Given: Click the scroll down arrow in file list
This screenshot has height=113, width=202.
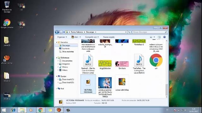Looking at the screenshot, I should tap(167, 97).
